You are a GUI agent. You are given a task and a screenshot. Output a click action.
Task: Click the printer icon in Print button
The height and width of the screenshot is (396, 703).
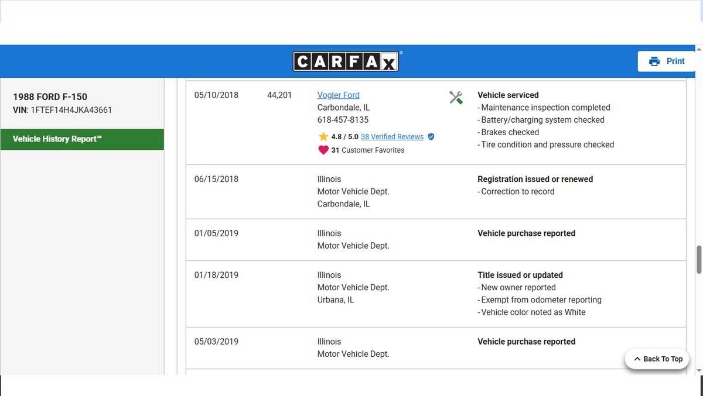(x=654, y=61)
